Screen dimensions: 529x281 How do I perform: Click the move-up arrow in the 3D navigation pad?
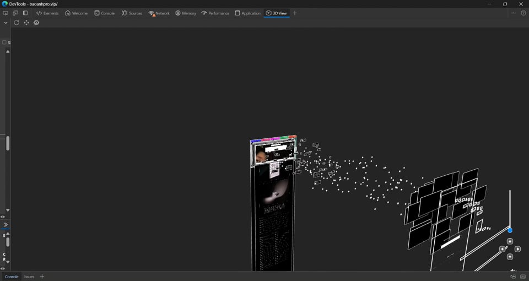(510, 241)
